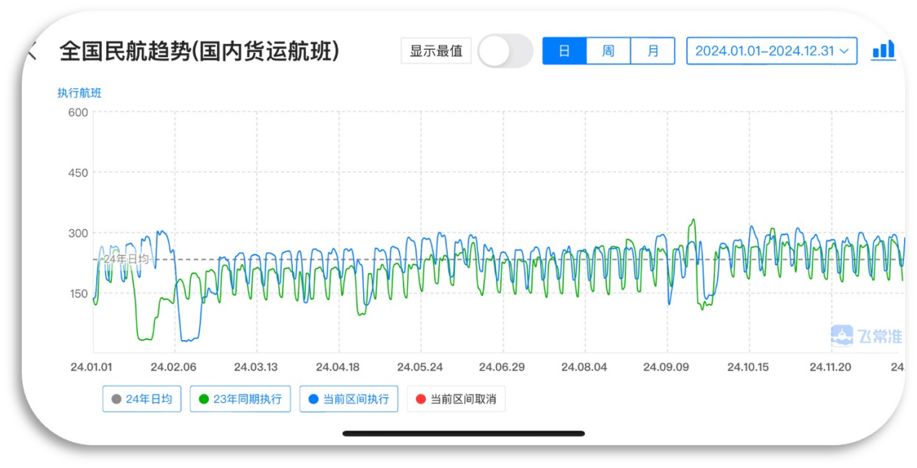Open the bar chart view icon
The width and height of the screenshot is (917, 468).
[883, 50]
